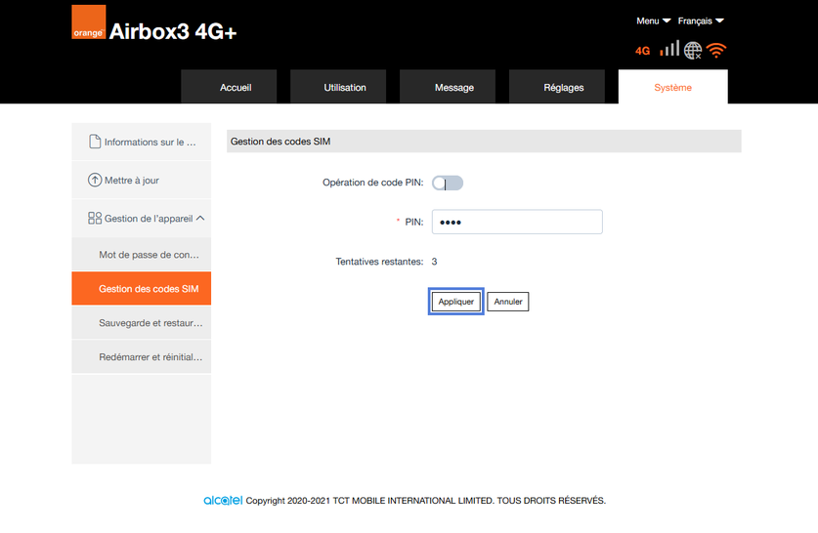Click the orange Wi-Fi status icon

click(x=717, y=50)
